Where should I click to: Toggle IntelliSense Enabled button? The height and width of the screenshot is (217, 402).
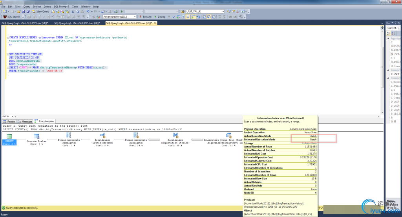click(188, 16)
